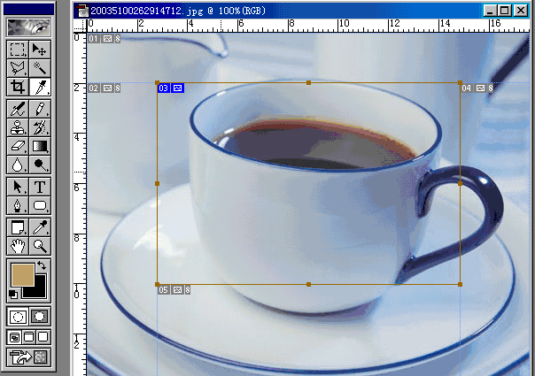
Task: Pick the Magic Wand tool
Action: tap(40, 67)
